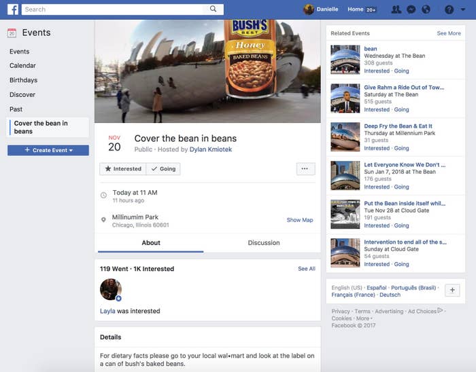The width and height of the screenshot is (476, 372).
Task: Click Going under Deep Fry the Bean
Action: coord(401,149)
